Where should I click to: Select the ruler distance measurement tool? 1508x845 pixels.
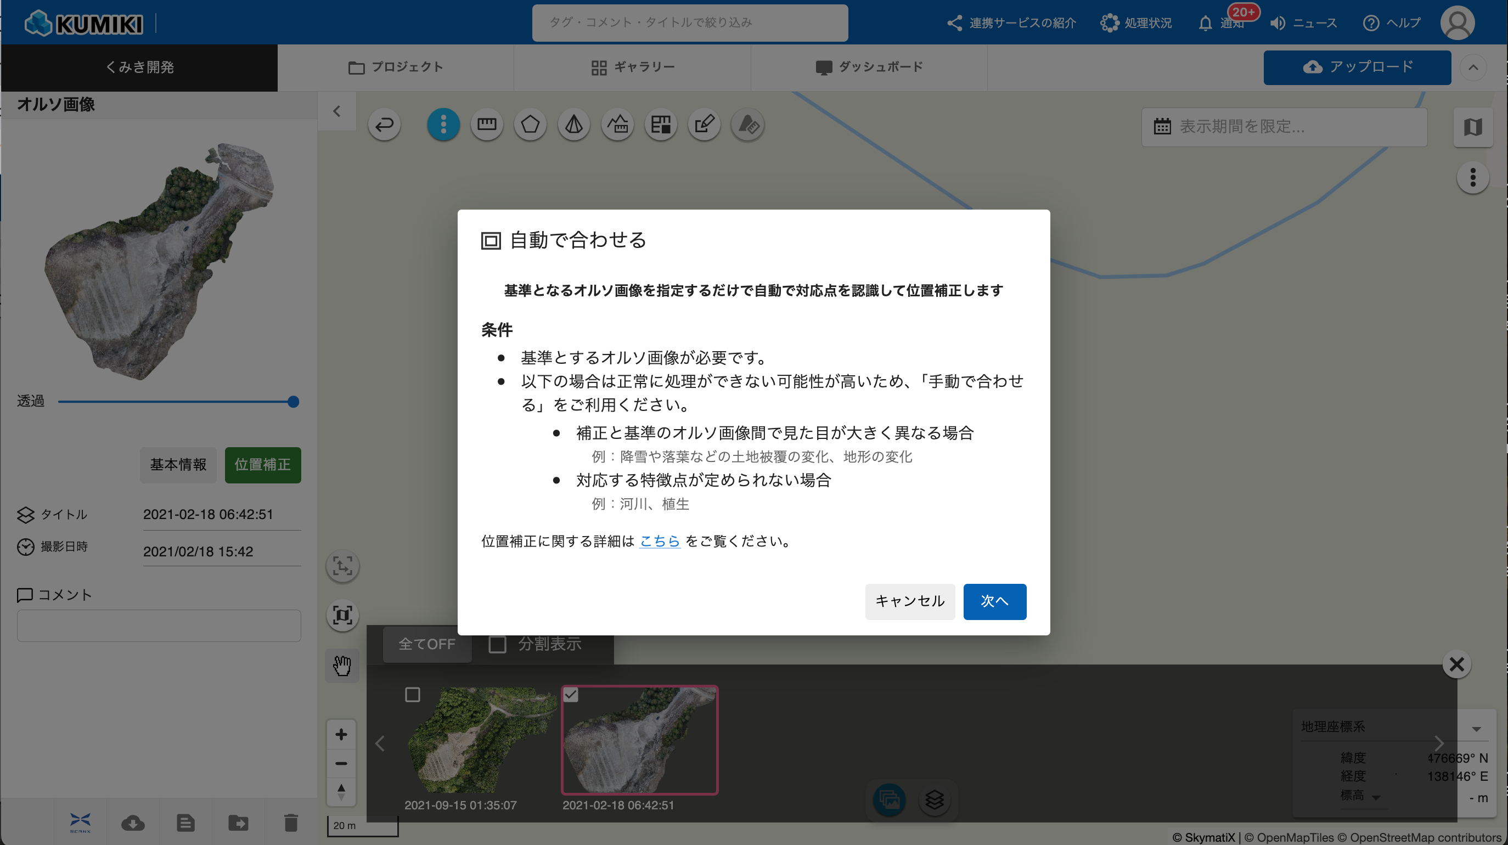click(x=486, y=124)
